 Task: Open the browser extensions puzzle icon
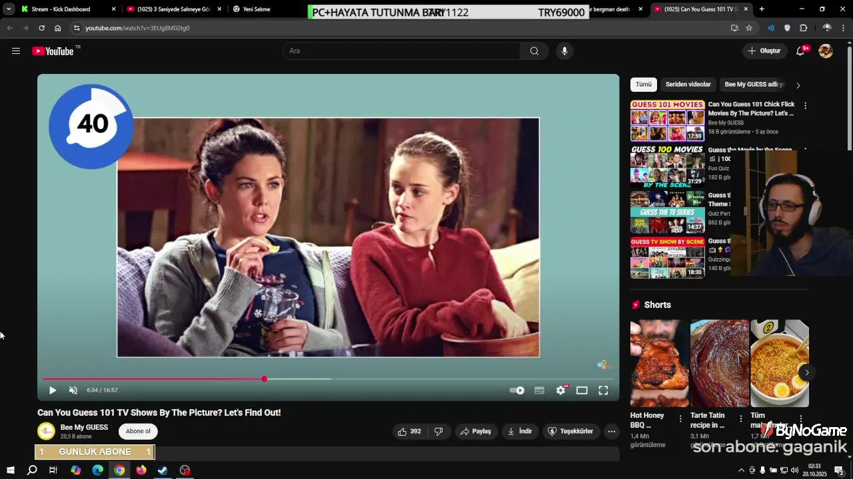pyautogui.click(x=803, y=28)
